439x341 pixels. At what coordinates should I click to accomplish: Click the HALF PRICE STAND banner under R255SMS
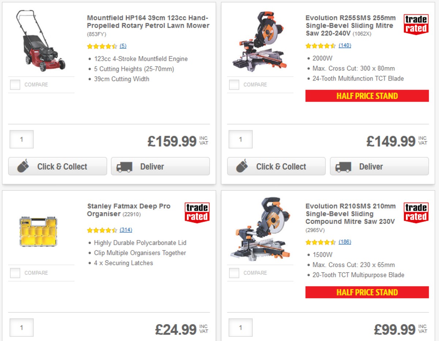click(367, 96)
